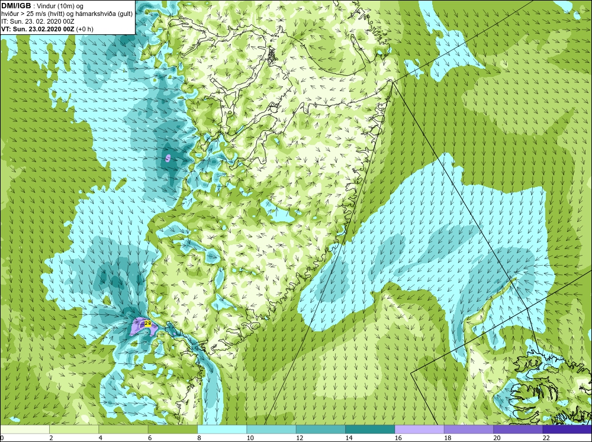592x442 pixels.
Task: Click the 16–18 m/s light lavender legend swatch
Action: [419, 430]
